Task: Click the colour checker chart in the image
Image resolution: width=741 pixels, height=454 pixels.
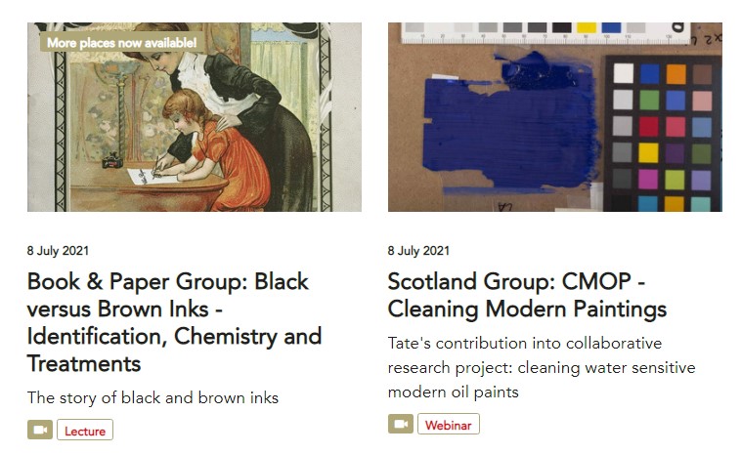Action: (x=662, y=135)
